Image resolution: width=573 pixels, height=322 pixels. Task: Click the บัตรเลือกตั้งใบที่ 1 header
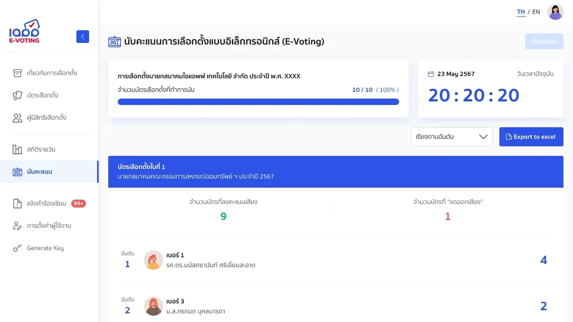click(336, 172)
